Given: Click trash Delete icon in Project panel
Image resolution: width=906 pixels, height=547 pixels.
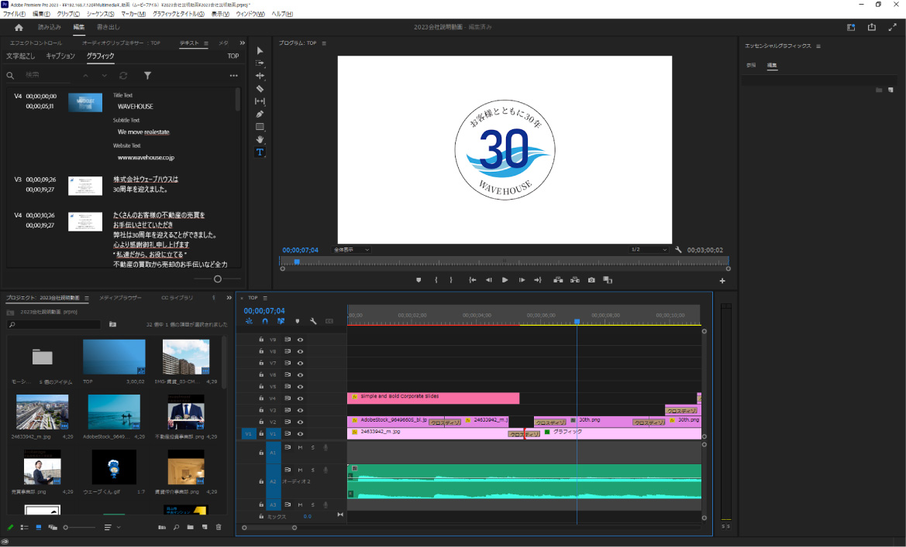Looking at the screenshot, I should (219, 528).
